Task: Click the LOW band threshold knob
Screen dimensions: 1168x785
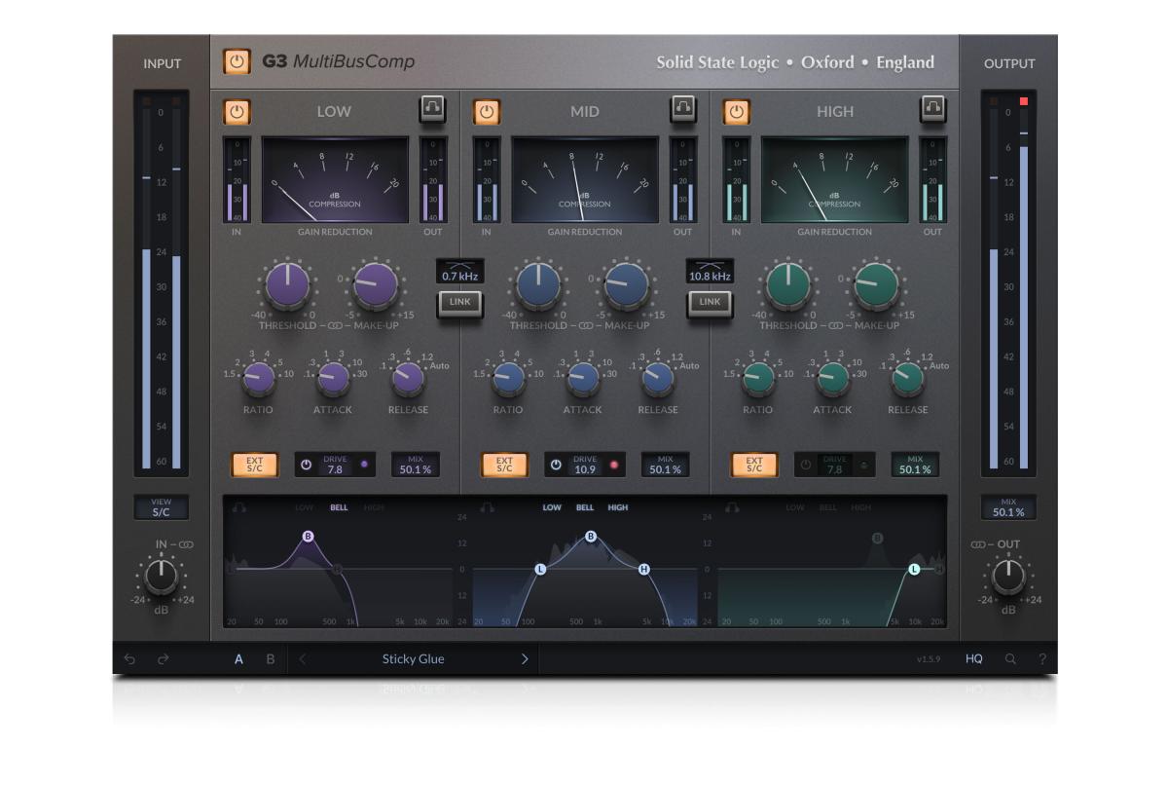Action: [287, 285]
